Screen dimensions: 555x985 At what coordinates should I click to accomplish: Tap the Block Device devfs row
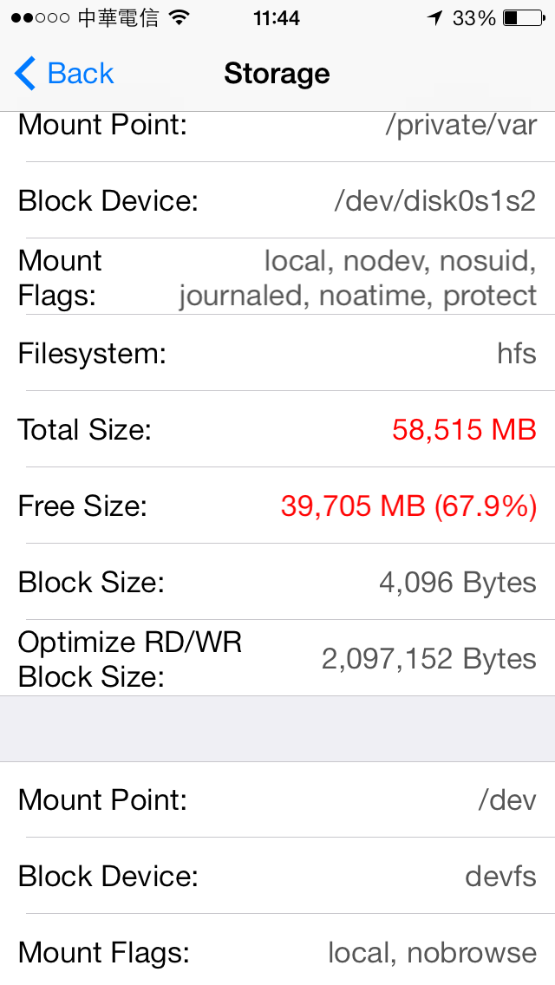[277, 876]
